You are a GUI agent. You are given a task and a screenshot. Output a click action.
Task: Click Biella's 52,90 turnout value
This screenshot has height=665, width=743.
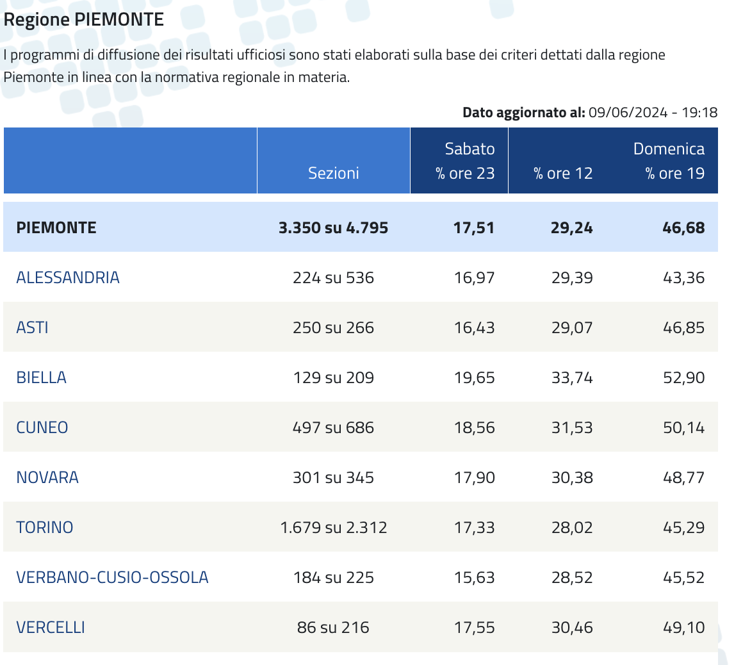pyautogui.click(x=684, y=377)
